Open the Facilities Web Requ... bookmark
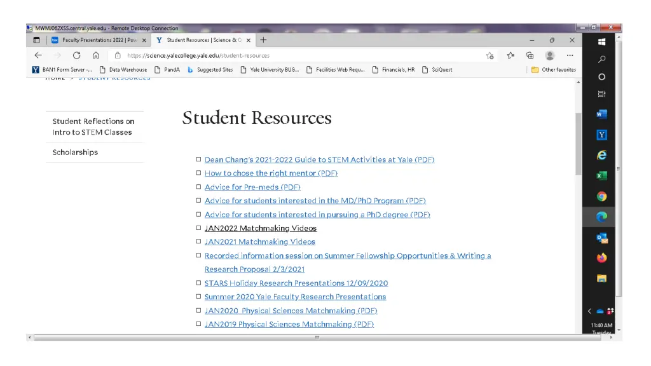The width and height of the screenshot is (651, 366). pyautogui.click(x=336, y=70)
